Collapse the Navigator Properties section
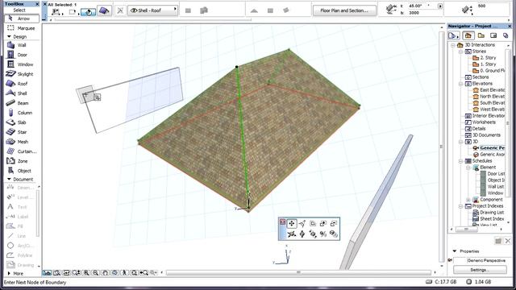This screenshot has width=516, height=290. tap(455, 251)
